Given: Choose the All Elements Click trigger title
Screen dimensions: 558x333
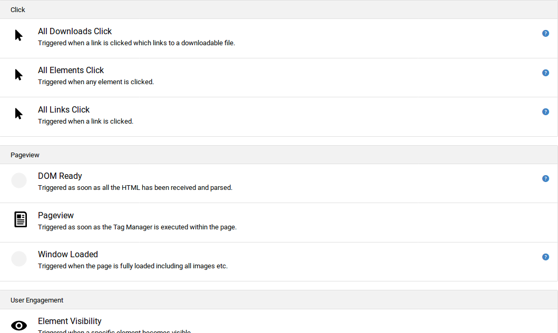Looking at the screenshot, I should pyautogui.click(x=71, y=70).
